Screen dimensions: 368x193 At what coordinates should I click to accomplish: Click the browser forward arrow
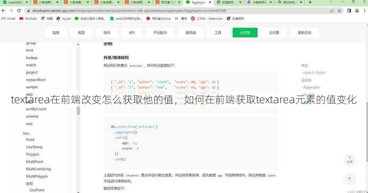(x=11, y=11)
